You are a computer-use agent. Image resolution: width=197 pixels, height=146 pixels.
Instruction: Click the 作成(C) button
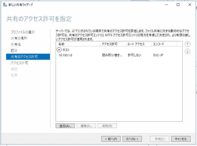point(160,139)
